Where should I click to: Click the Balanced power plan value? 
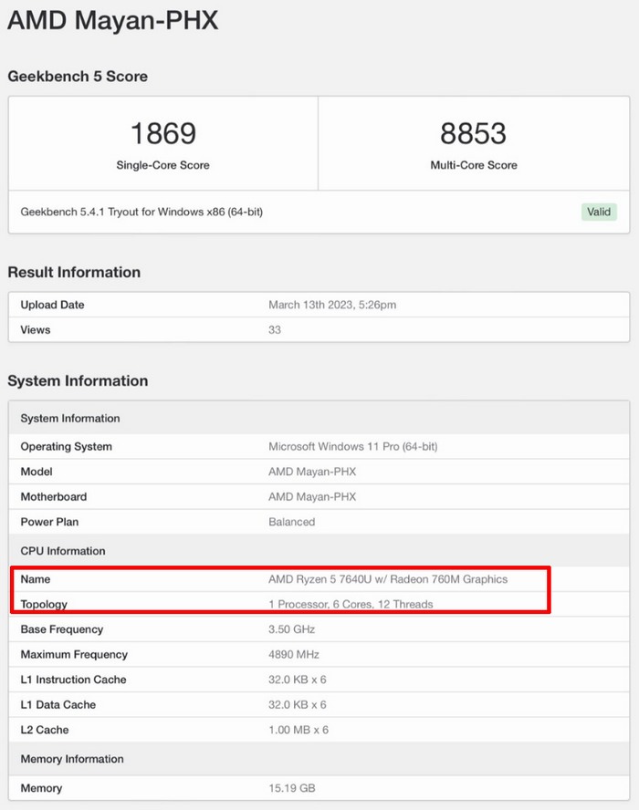291,522
